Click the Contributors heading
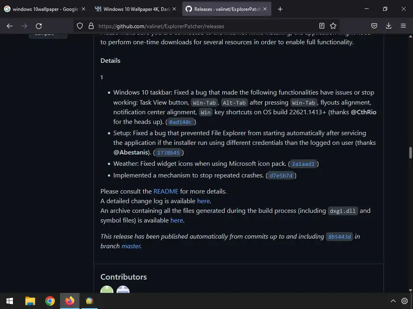This screenshot has width=413, height=309. pos(123,277)
